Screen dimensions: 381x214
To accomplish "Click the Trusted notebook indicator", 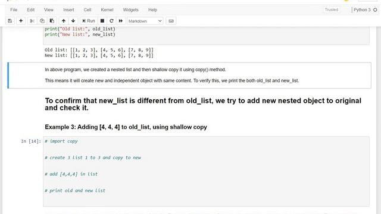I will coord(332,10).
